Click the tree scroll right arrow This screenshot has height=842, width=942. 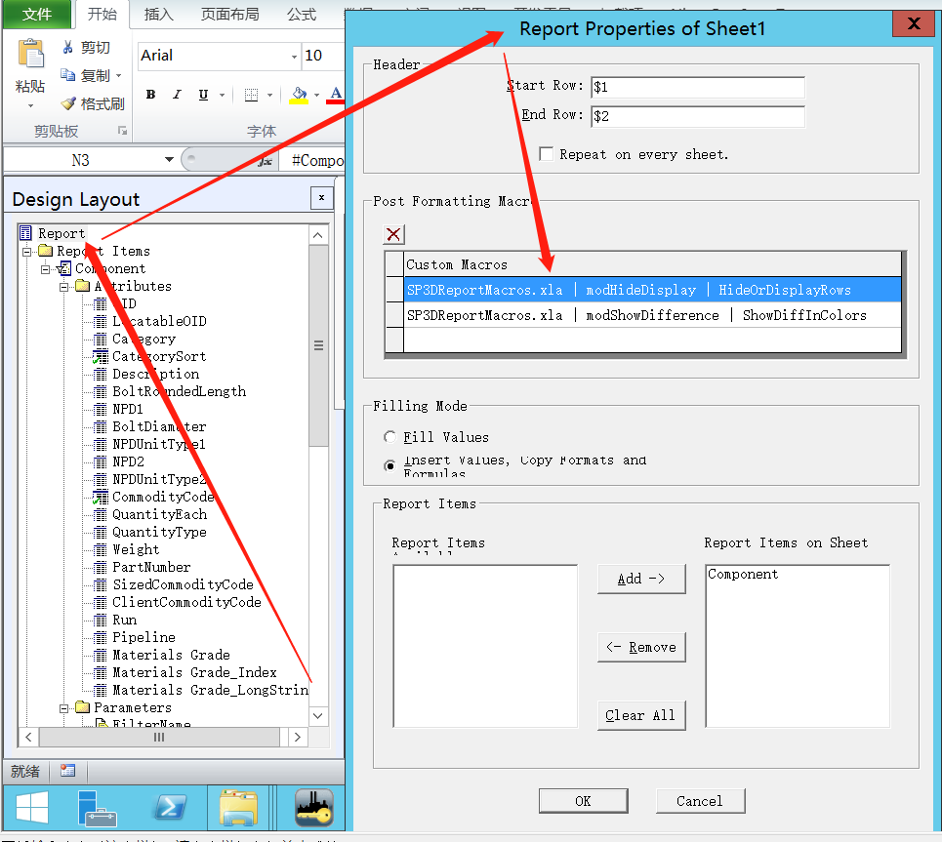click(298, 737)
